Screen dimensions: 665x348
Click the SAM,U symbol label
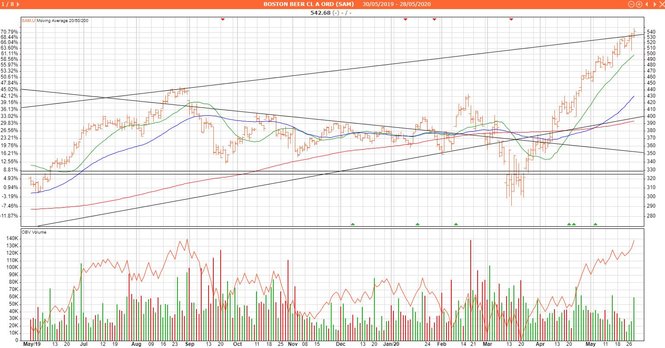pos(28,21)
